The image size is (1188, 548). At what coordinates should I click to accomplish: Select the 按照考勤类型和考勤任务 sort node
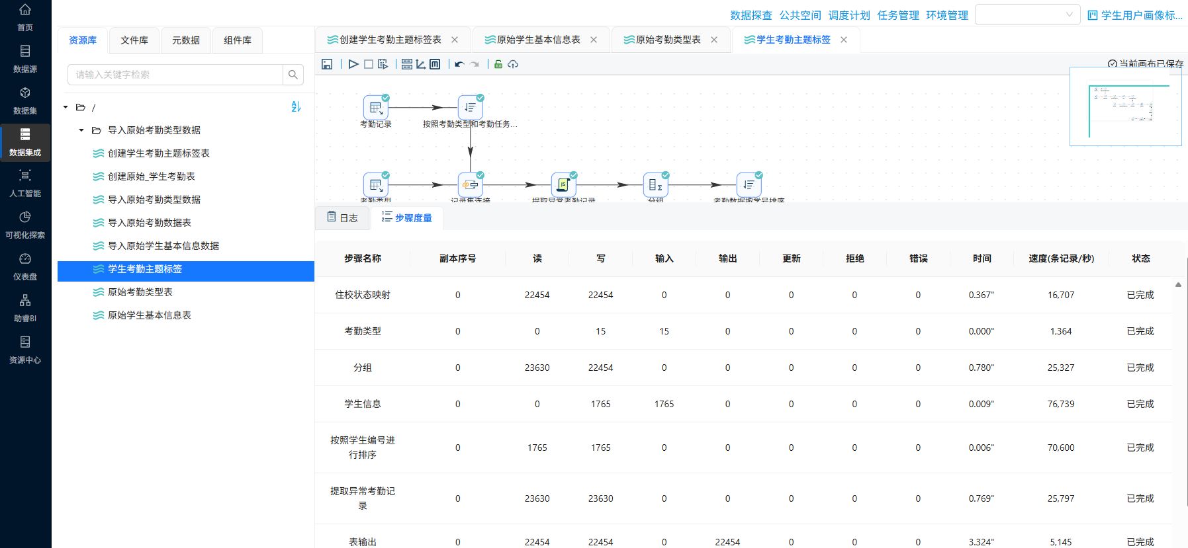point(471,107)
